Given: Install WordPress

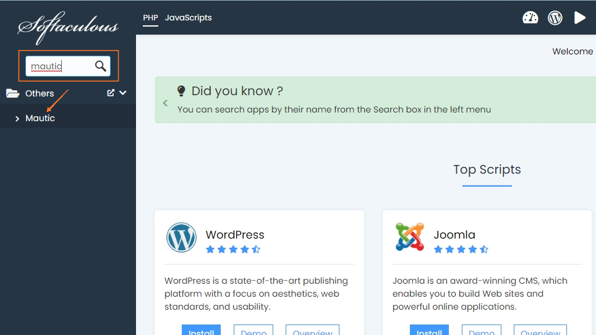Looking at the screenshot, I should [x=201, y=329].
